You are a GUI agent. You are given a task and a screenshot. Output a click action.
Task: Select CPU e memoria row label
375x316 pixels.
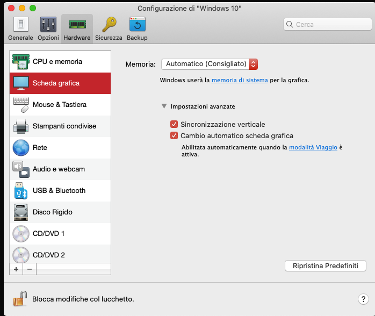pos(57,61)
